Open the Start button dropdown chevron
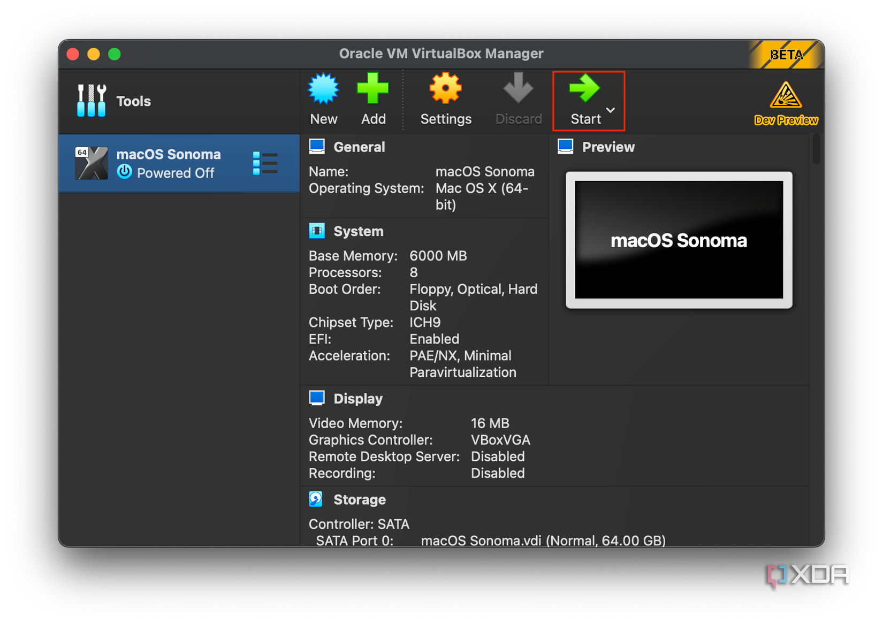883x624 pixels. tap(610, 110)
